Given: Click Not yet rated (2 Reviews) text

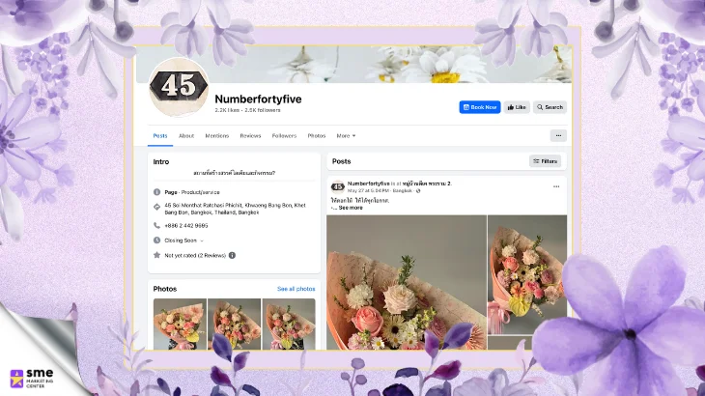Looking at the screenshot, I should (x=195, y=255).
